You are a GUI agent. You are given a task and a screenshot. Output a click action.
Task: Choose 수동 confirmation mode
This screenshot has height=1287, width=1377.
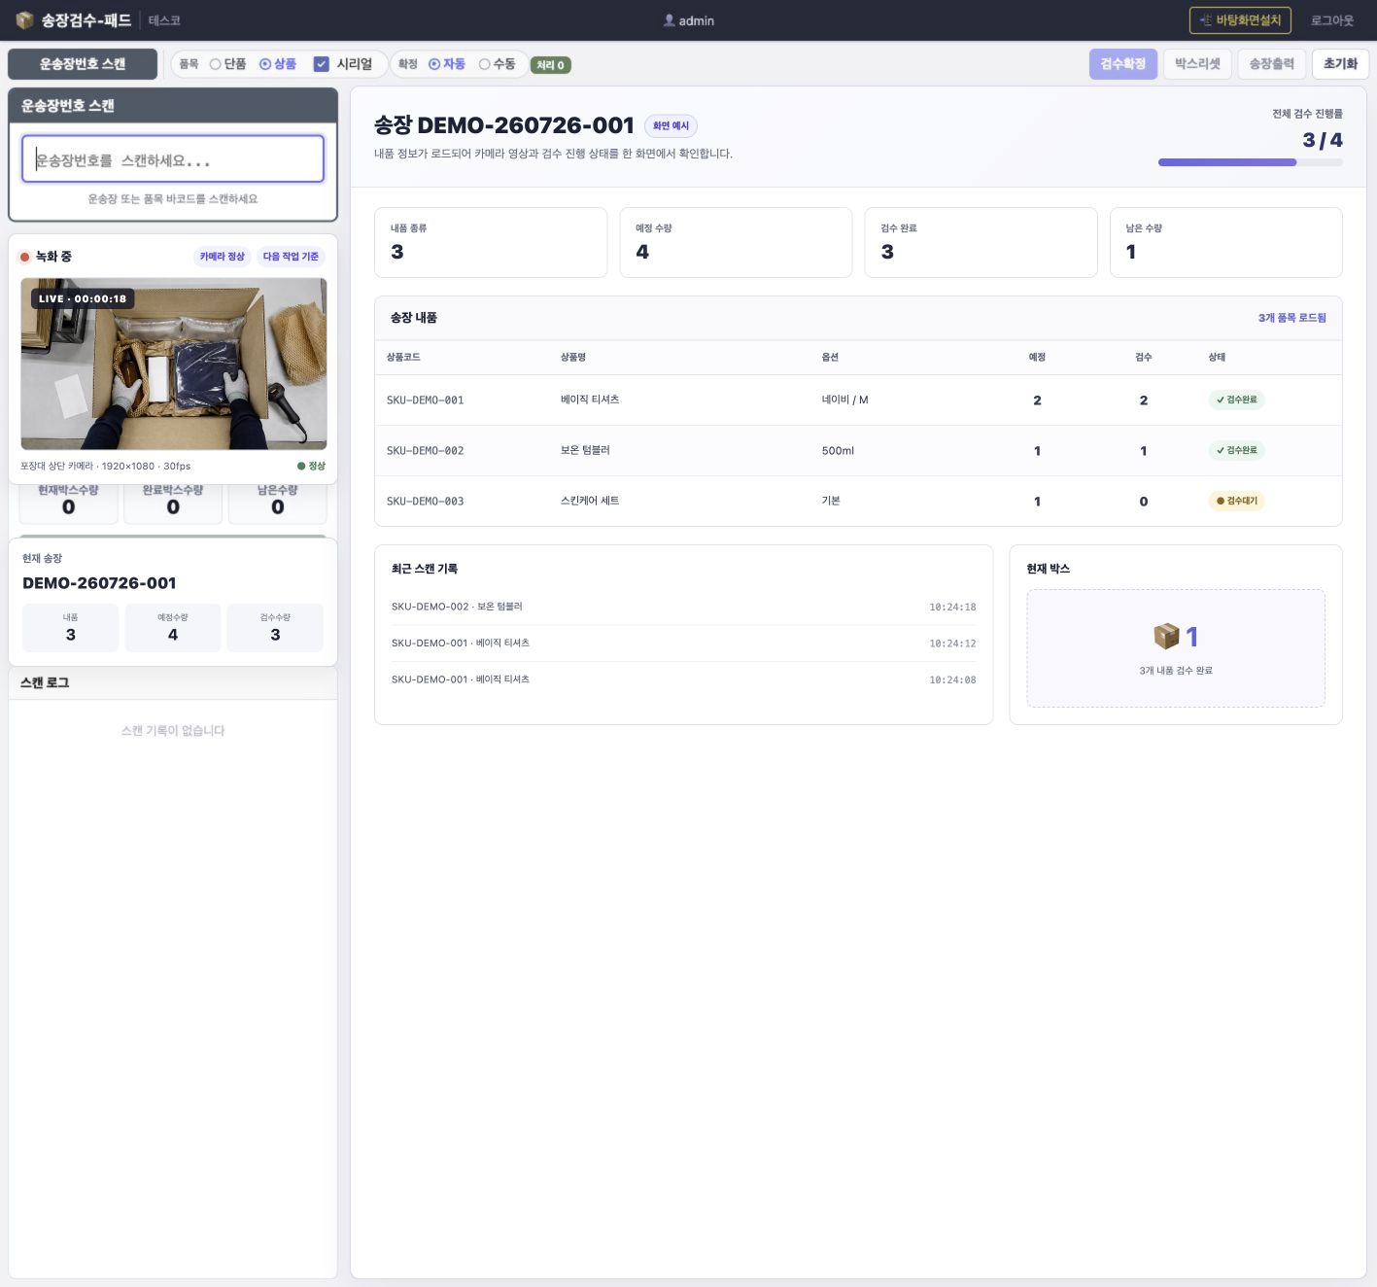[x=484, y=64]
